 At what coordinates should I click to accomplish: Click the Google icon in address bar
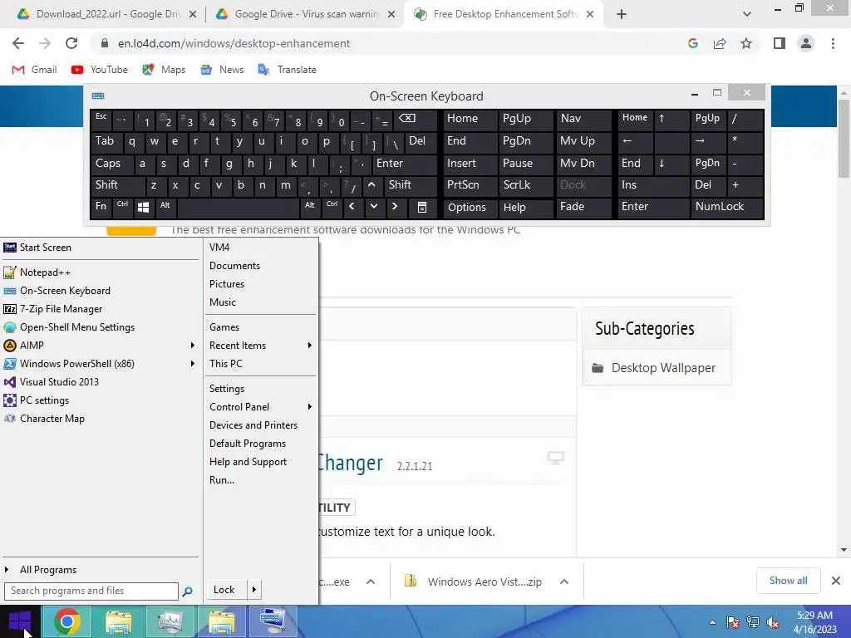point(693,43)
